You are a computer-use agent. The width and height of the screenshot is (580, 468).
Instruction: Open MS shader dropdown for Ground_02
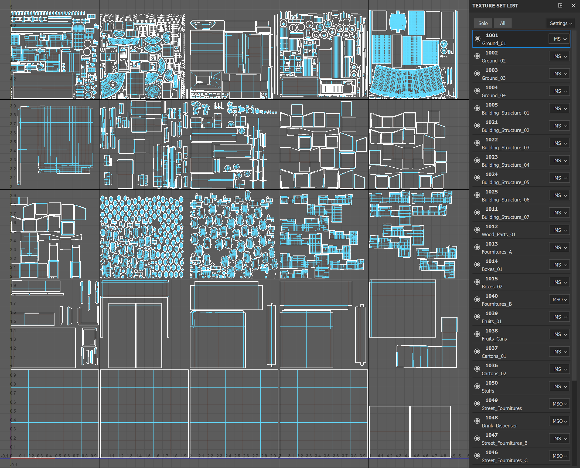tap(560, 56)
